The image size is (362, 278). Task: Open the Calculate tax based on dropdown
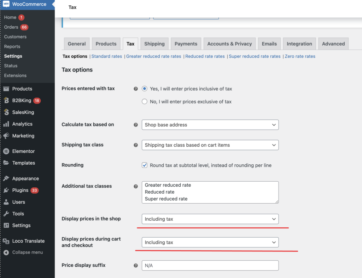point(210,125)
